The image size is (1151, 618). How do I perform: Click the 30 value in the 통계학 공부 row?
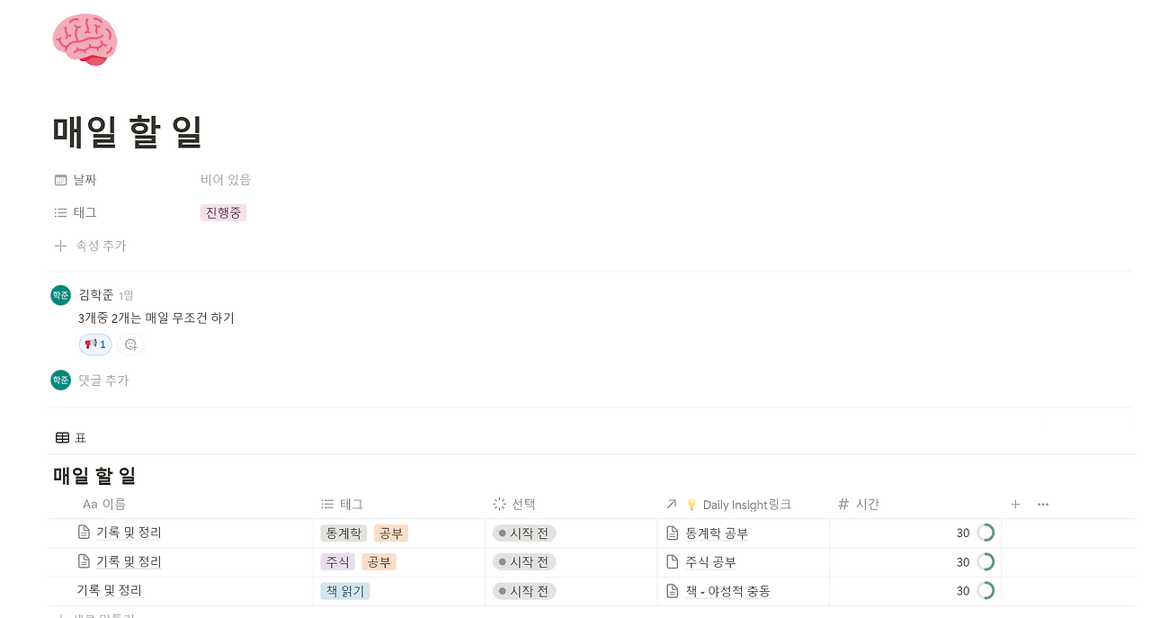(963, 533)
